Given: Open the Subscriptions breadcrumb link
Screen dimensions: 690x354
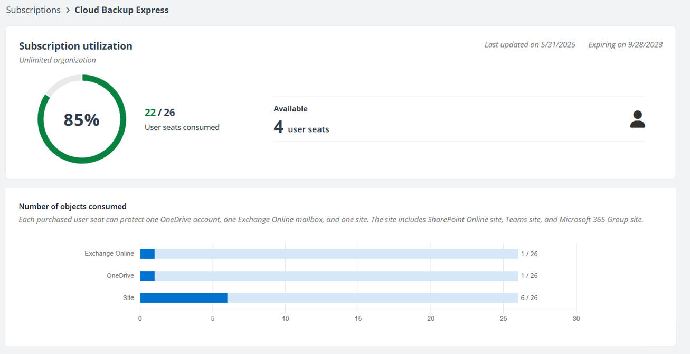Looking at the screenshot, I should click(33, 10).
